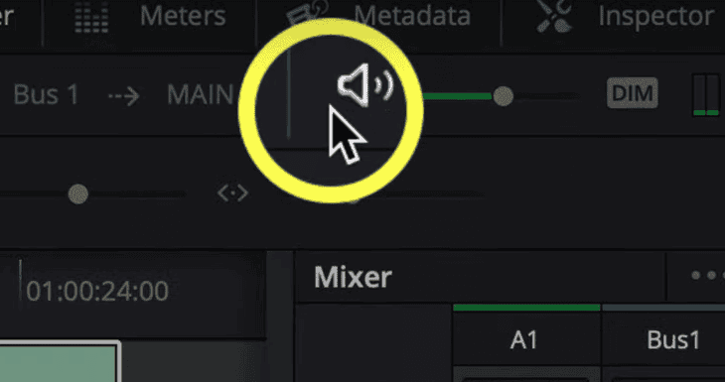
Task: Click the arrow between Bus 1 and MAIN
Action: tap(124, 96)
